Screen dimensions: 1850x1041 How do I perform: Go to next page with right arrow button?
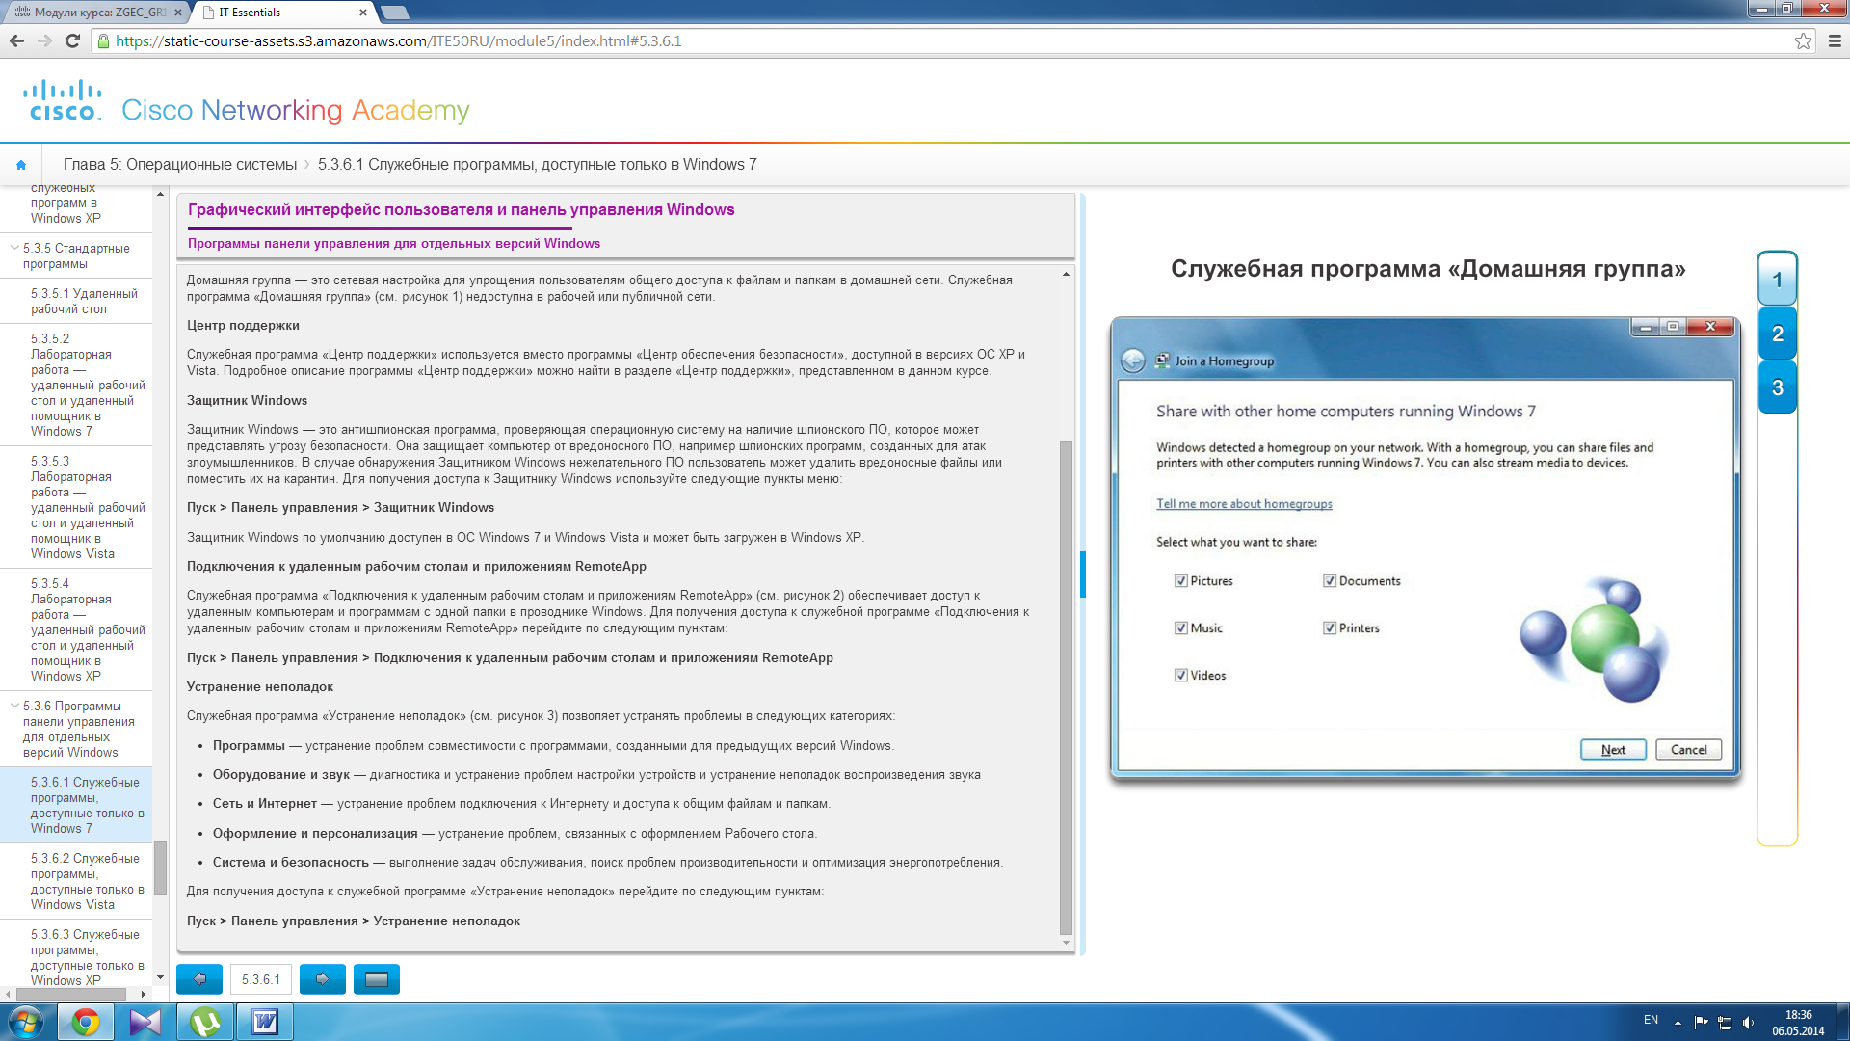[323, 979]
